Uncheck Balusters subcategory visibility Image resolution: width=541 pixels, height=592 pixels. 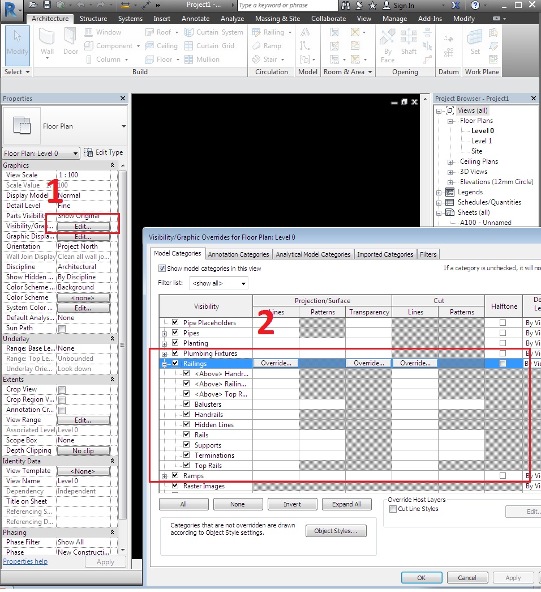point(186,404)
